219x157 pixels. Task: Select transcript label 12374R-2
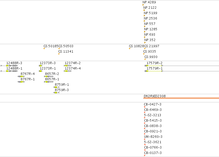click(73, 63)
